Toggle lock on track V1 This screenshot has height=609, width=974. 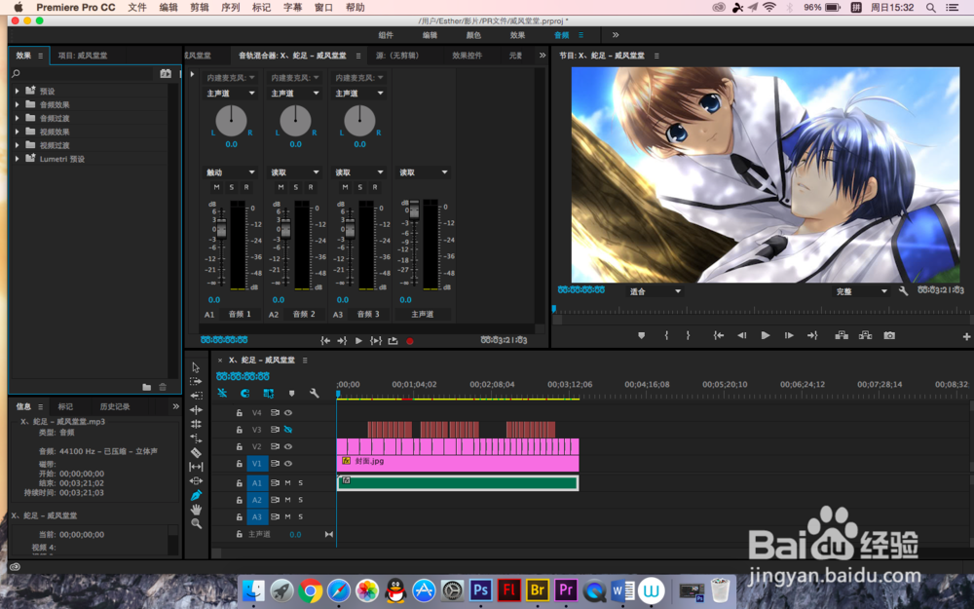point(240,464)
